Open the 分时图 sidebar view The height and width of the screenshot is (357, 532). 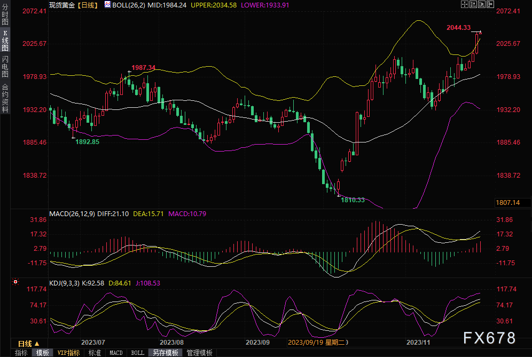click(5, 14)
